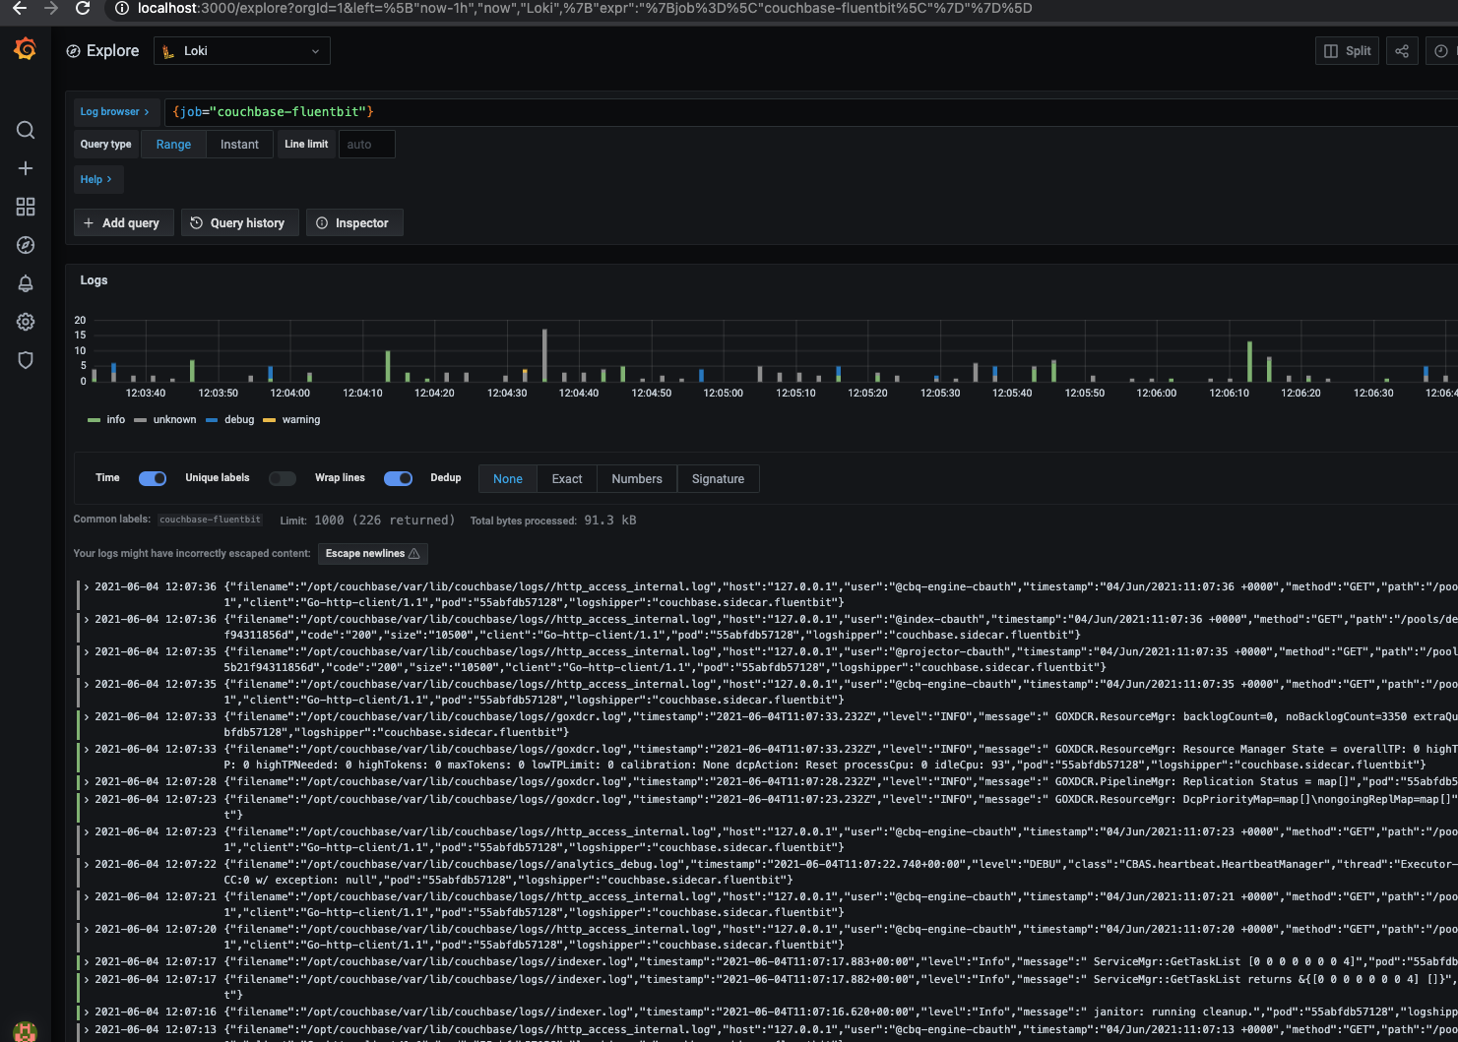Screen dimensions: 1458x1042
Task: Click the browser forward arrow
Action: tap(51, 8)
